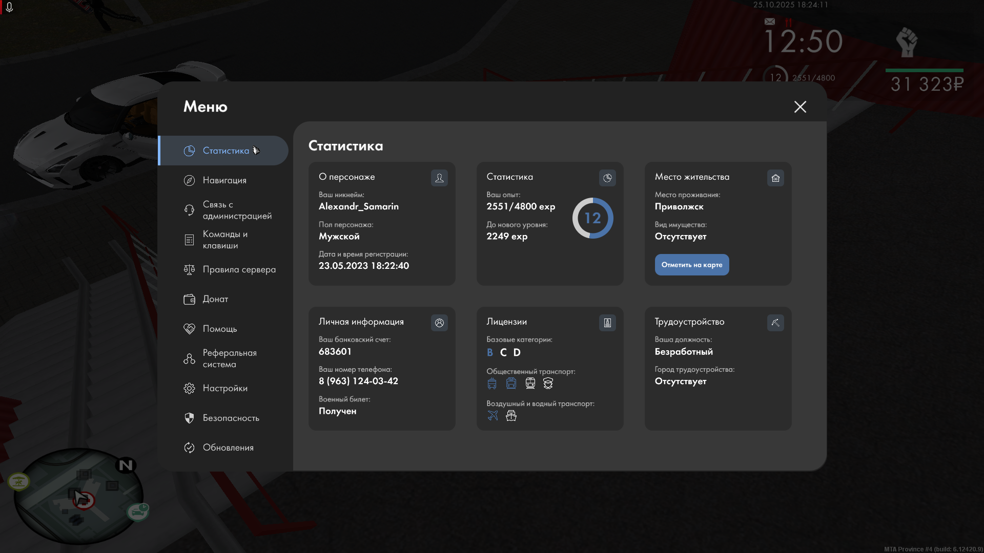Select Настройки in the sidebar
The image size is (984, 553).
pos(224,388)
